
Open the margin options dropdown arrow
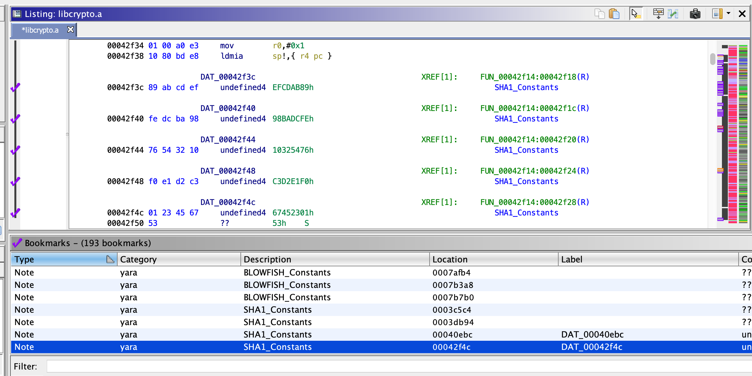pos(728,14)
